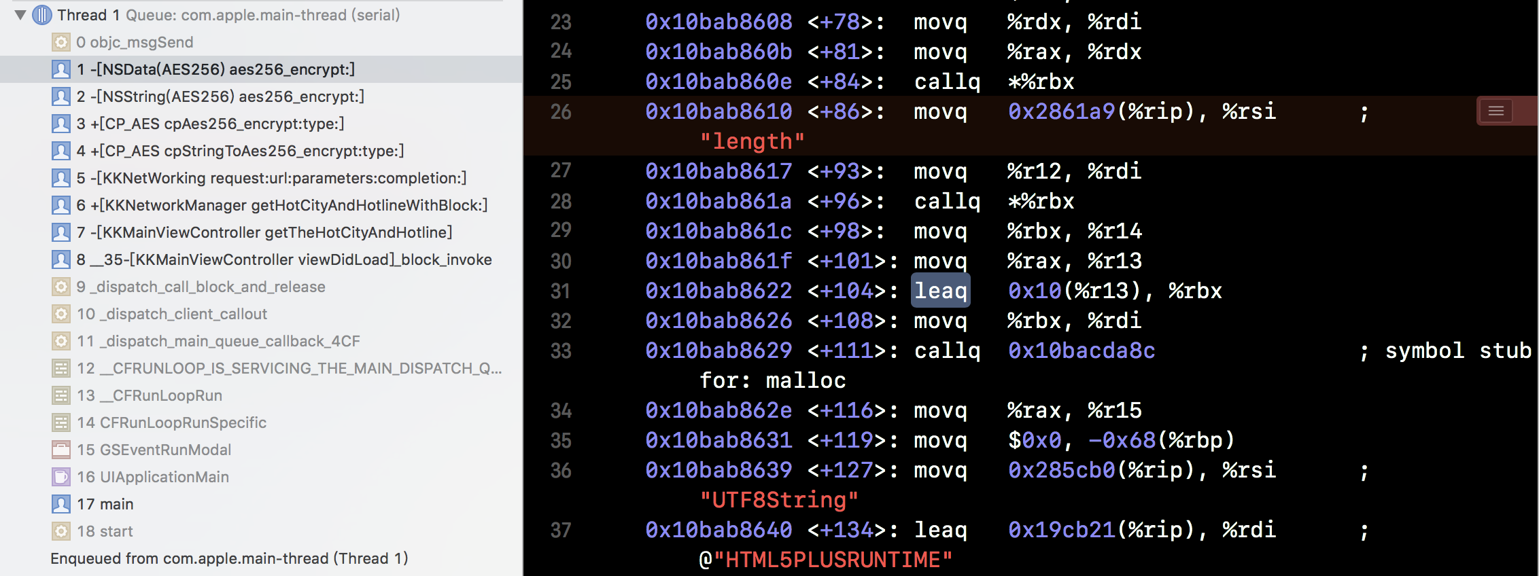The image size is (1539, 576).
Task: Select frame 7 KKMainViewController getTheHotCityAndHotline
Action: pyautogui.click(x=264, y=232)
